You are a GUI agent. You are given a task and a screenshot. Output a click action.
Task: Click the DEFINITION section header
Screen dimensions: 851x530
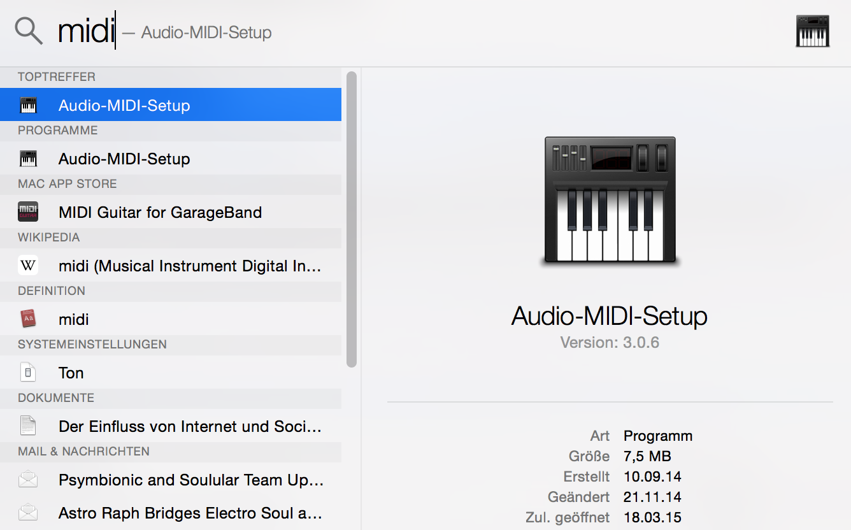point(52,291)
